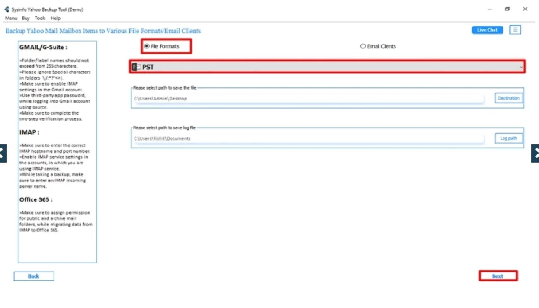Viewport: 539px width, 308px height.
Task: Click the PST format icon
Action: click(136, 67)
